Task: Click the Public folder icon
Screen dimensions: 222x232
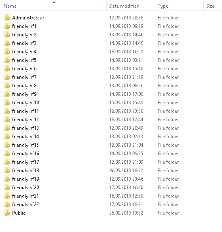Action: 7,213
